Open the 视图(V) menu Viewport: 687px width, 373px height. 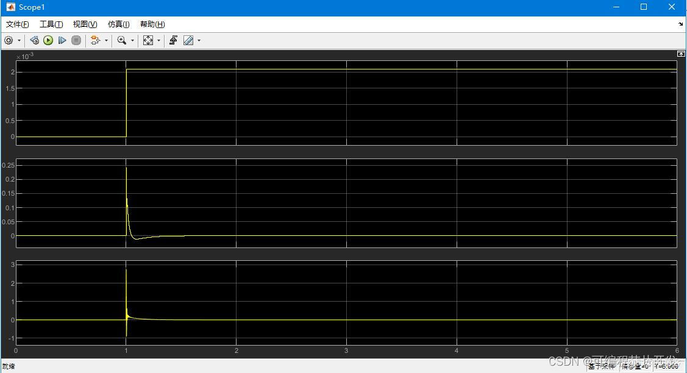coord(85,24)
